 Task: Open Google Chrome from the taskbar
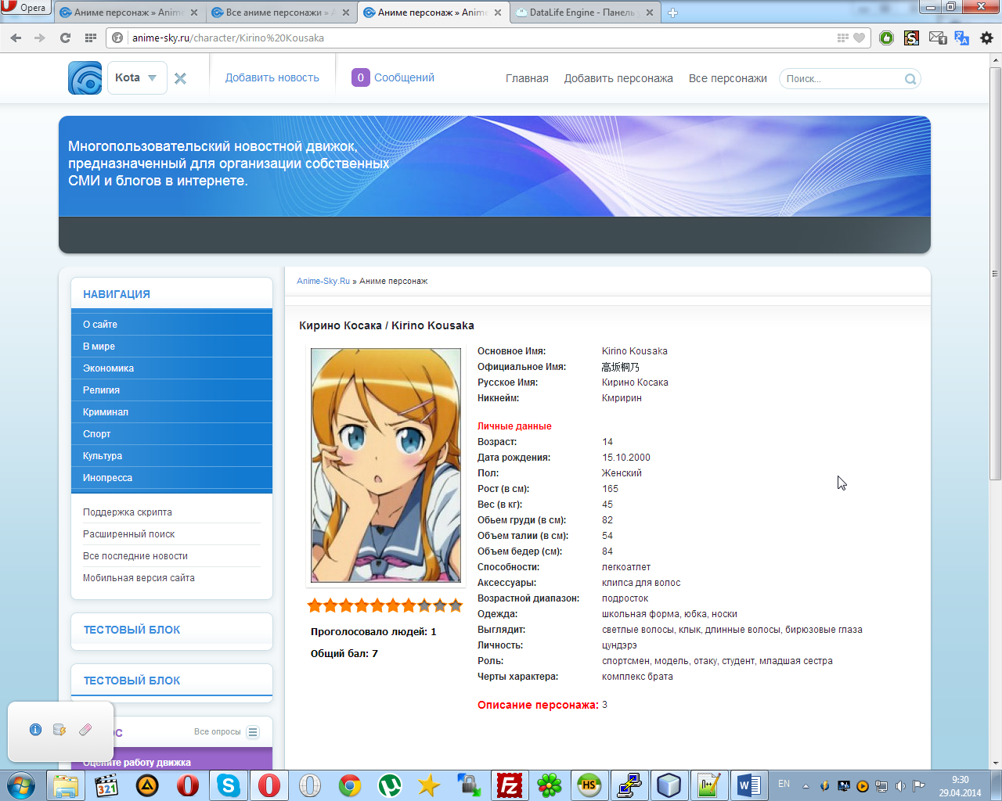[350, 785]
